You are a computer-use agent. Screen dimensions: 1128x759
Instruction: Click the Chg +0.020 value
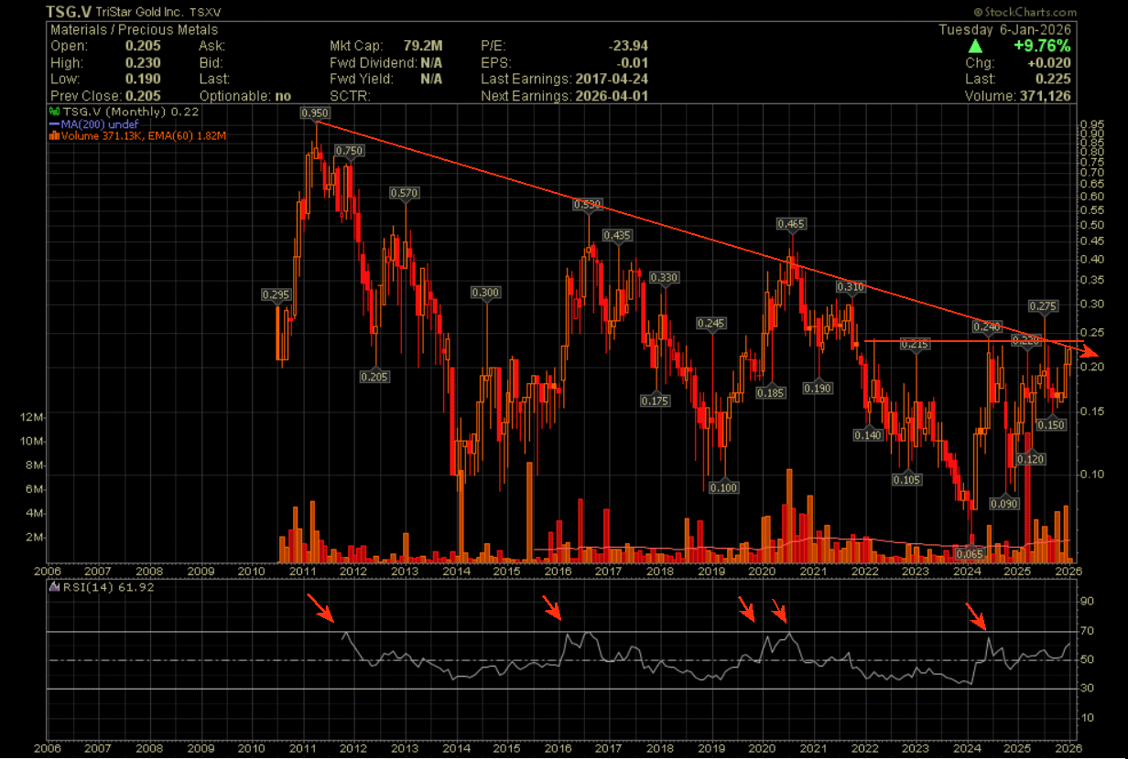pyautogui.click(x=1051, y=63)
